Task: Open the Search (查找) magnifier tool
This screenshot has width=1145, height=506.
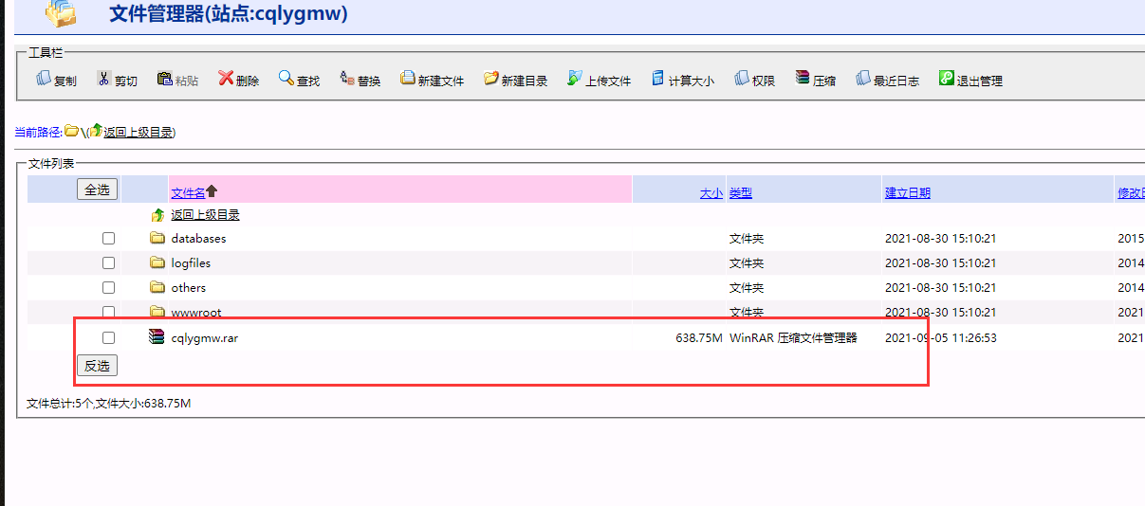Action: click(286, 80)
